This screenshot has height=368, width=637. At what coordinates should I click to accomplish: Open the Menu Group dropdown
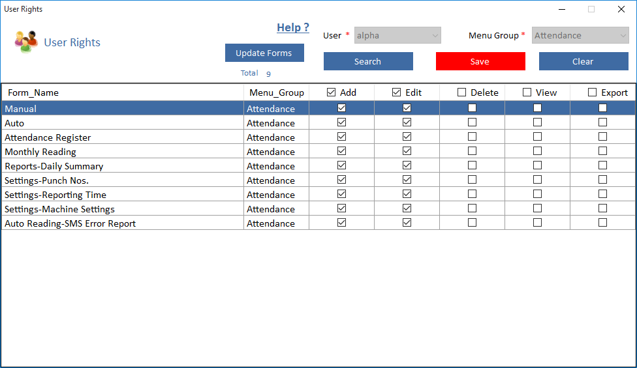(580, 36)
